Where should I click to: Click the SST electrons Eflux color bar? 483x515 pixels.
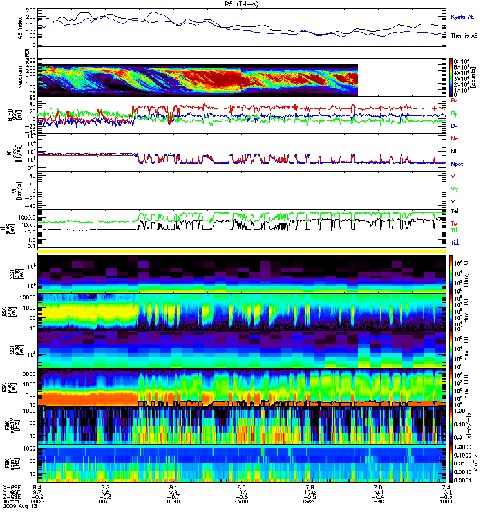point(451,350)
